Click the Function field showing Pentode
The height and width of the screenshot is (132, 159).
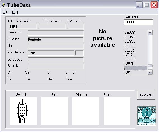[56, 40]
